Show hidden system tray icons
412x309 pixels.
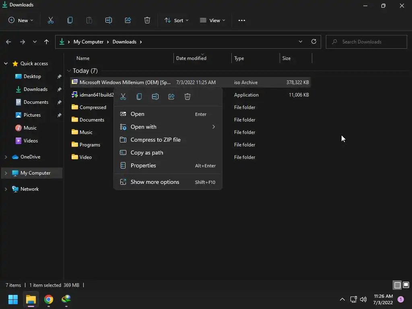coord(342,299)
